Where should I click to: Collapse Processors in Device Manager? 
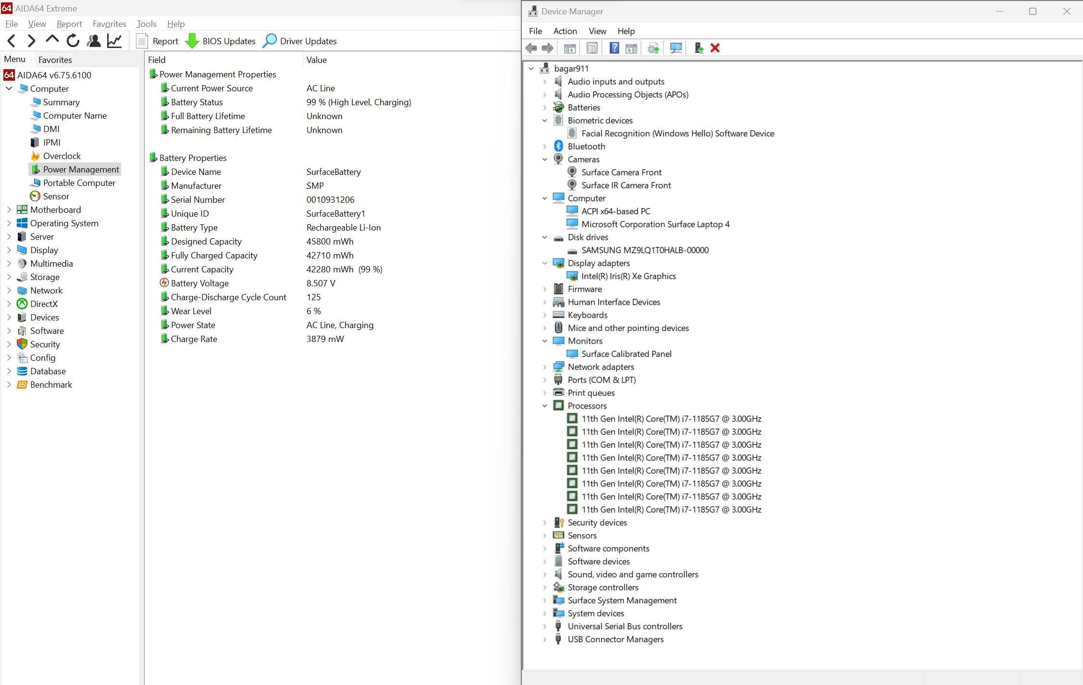point(544,406)
